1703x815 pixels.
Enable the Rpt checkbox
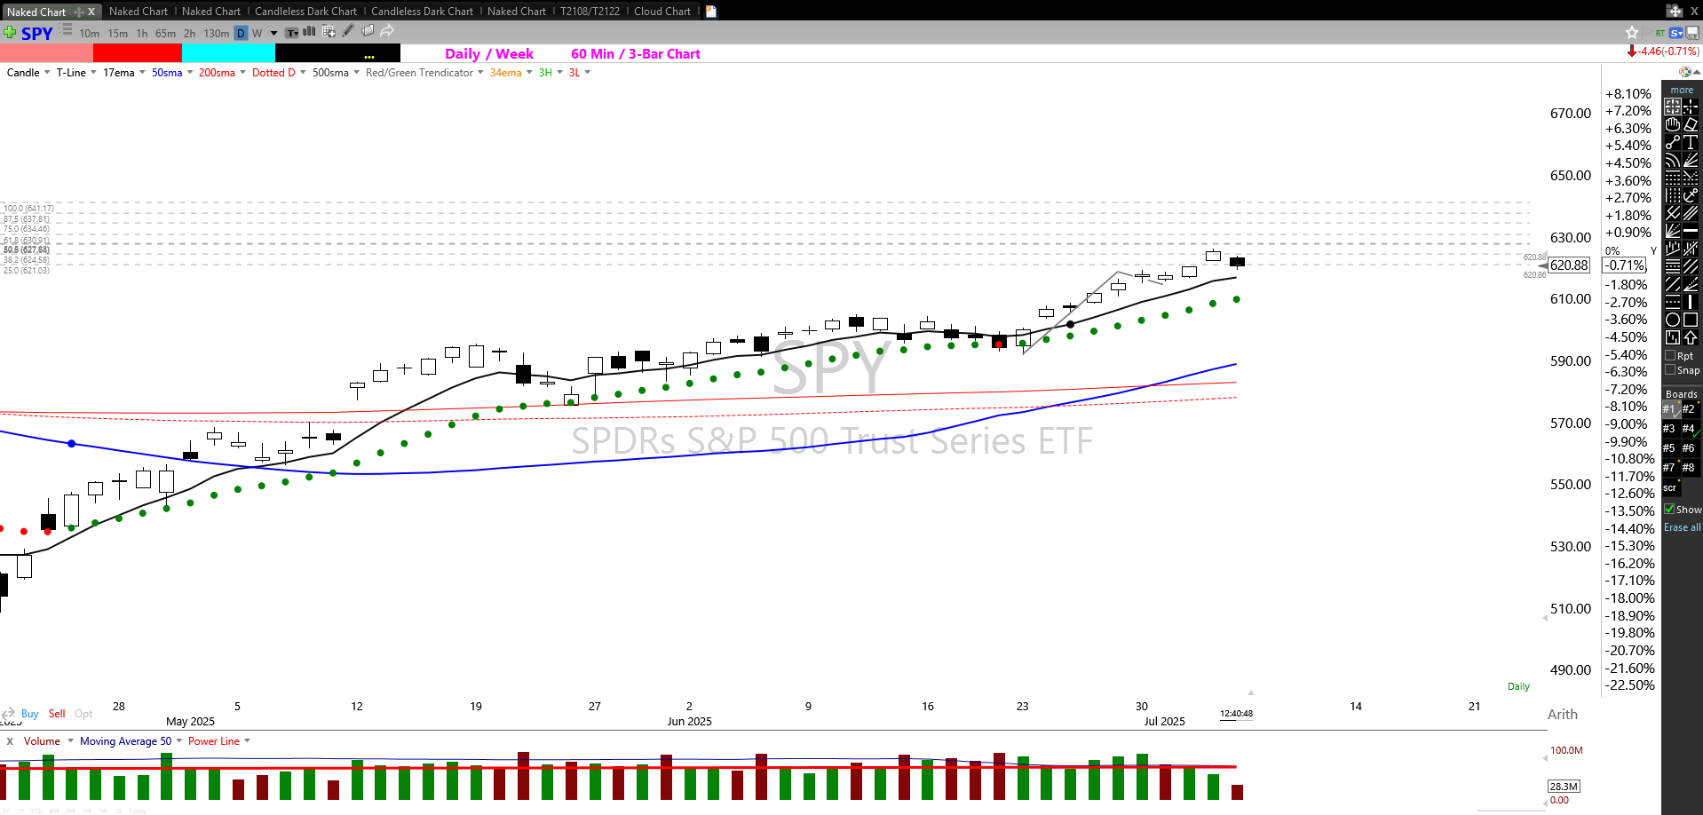click(x=1670, y=355)
